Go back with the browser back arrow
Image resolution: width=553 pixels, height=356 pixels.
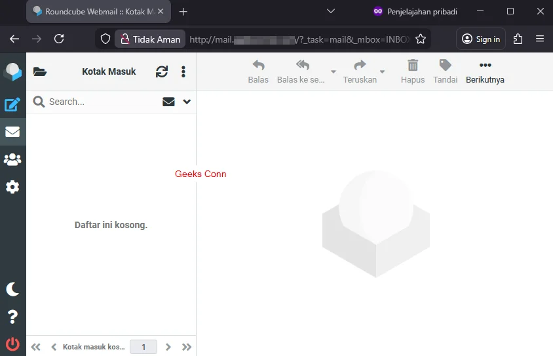click(14, 39)
